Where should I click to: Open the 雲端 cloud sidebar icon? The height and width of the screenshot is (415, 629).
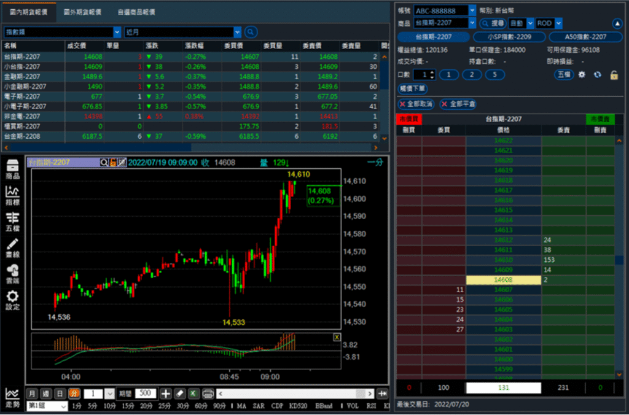[12, 274]
